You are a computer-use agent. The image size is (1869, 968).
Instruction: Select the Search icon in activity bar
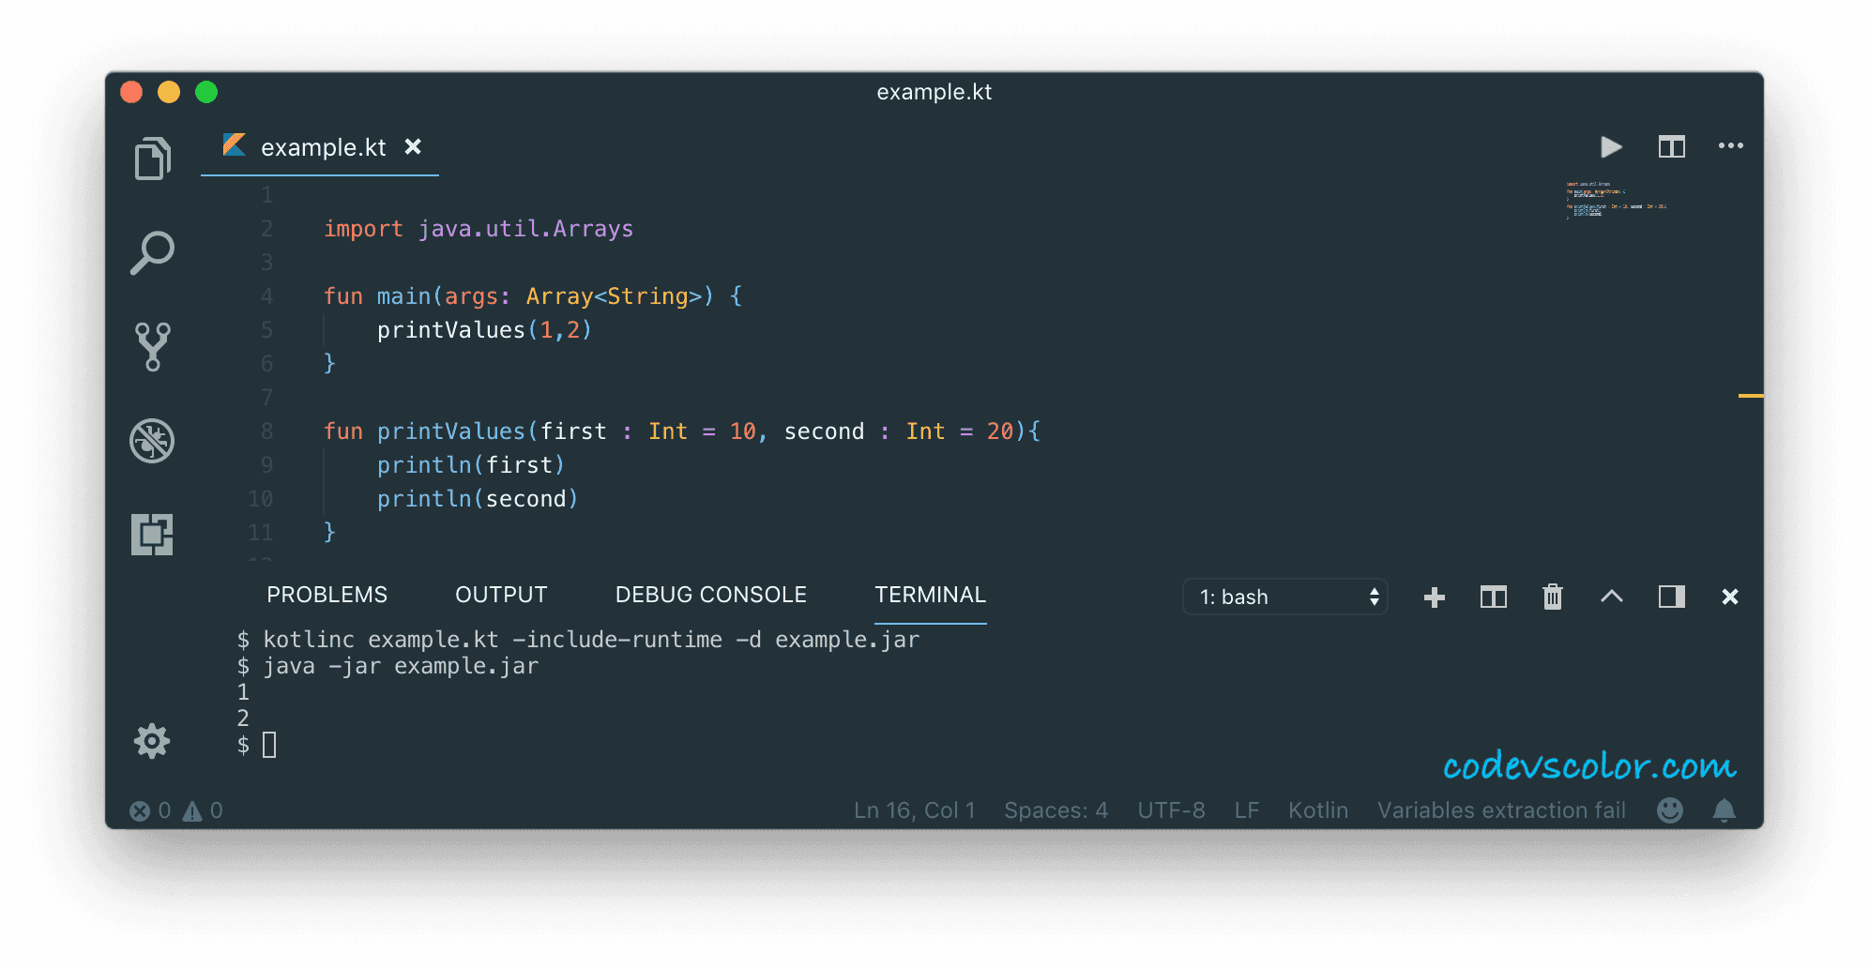click(x=153, y=251)
